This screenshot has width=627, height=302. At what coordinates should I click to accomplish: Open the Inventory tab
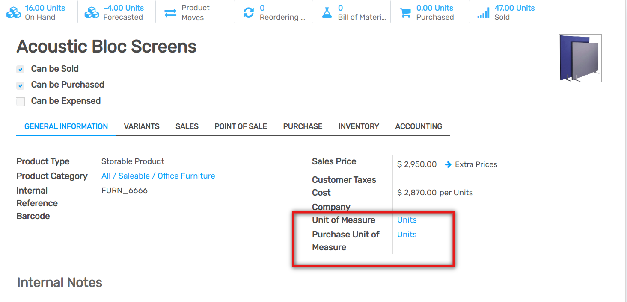[359, 126]
